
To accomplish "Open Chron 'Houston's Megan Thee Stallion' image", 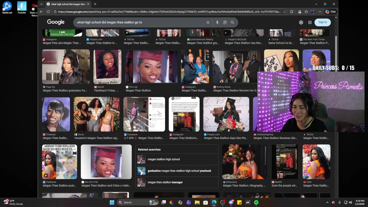I will 97,114.
